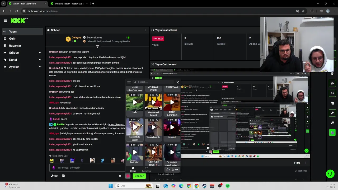Click the wrench tools icon on right rail
The height and width of the screenshot is (190, 338).
pos(332,113)
